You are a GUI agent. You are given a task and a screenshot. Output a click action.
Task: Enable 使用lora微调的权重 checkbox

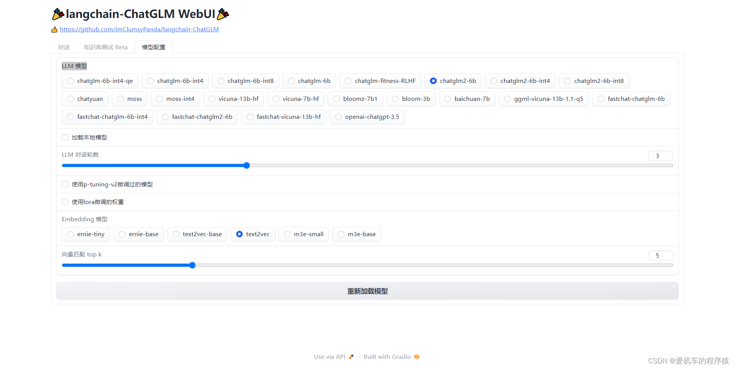pyautogui.click(x=65, y=202)
